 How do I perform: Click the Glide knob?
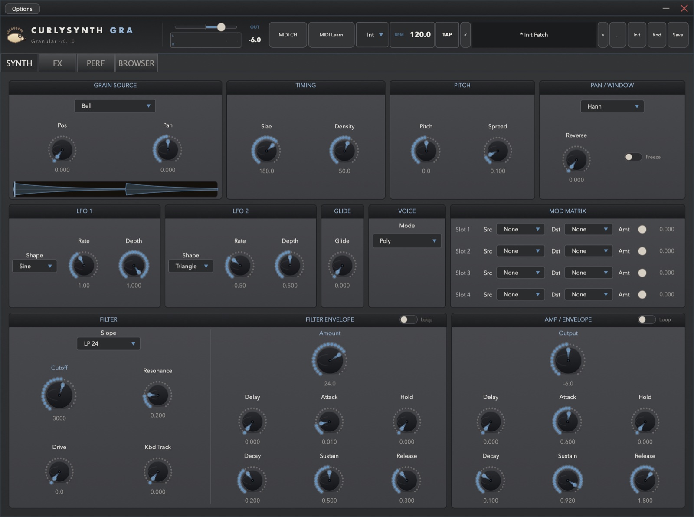click(x=342, y=266)
